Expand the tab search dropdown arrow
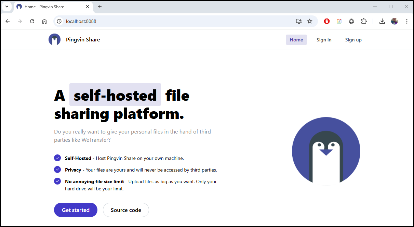The image size is (414, 227). [6, 7]
